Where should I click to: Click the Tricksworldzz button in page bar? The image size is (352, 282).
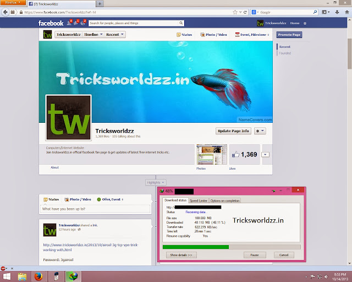click(68, 34)
